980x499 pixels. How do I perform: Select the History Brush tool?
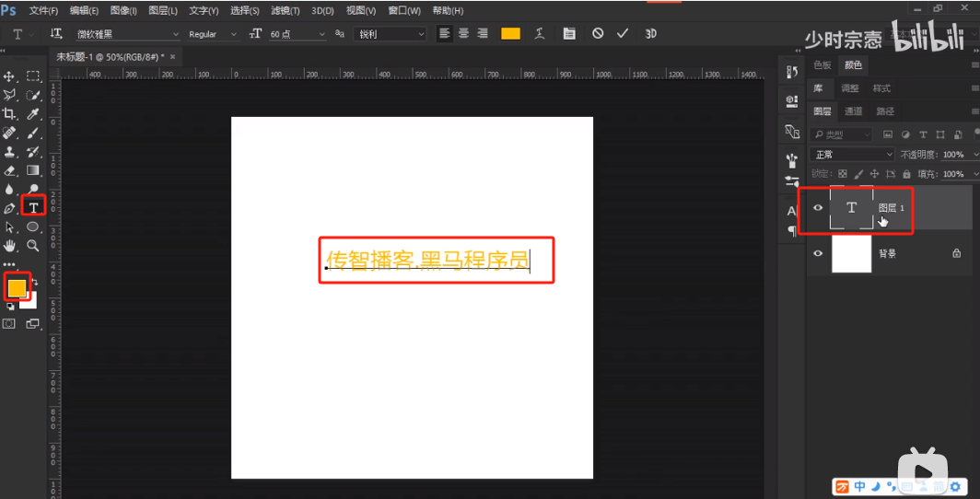[33, 152]
